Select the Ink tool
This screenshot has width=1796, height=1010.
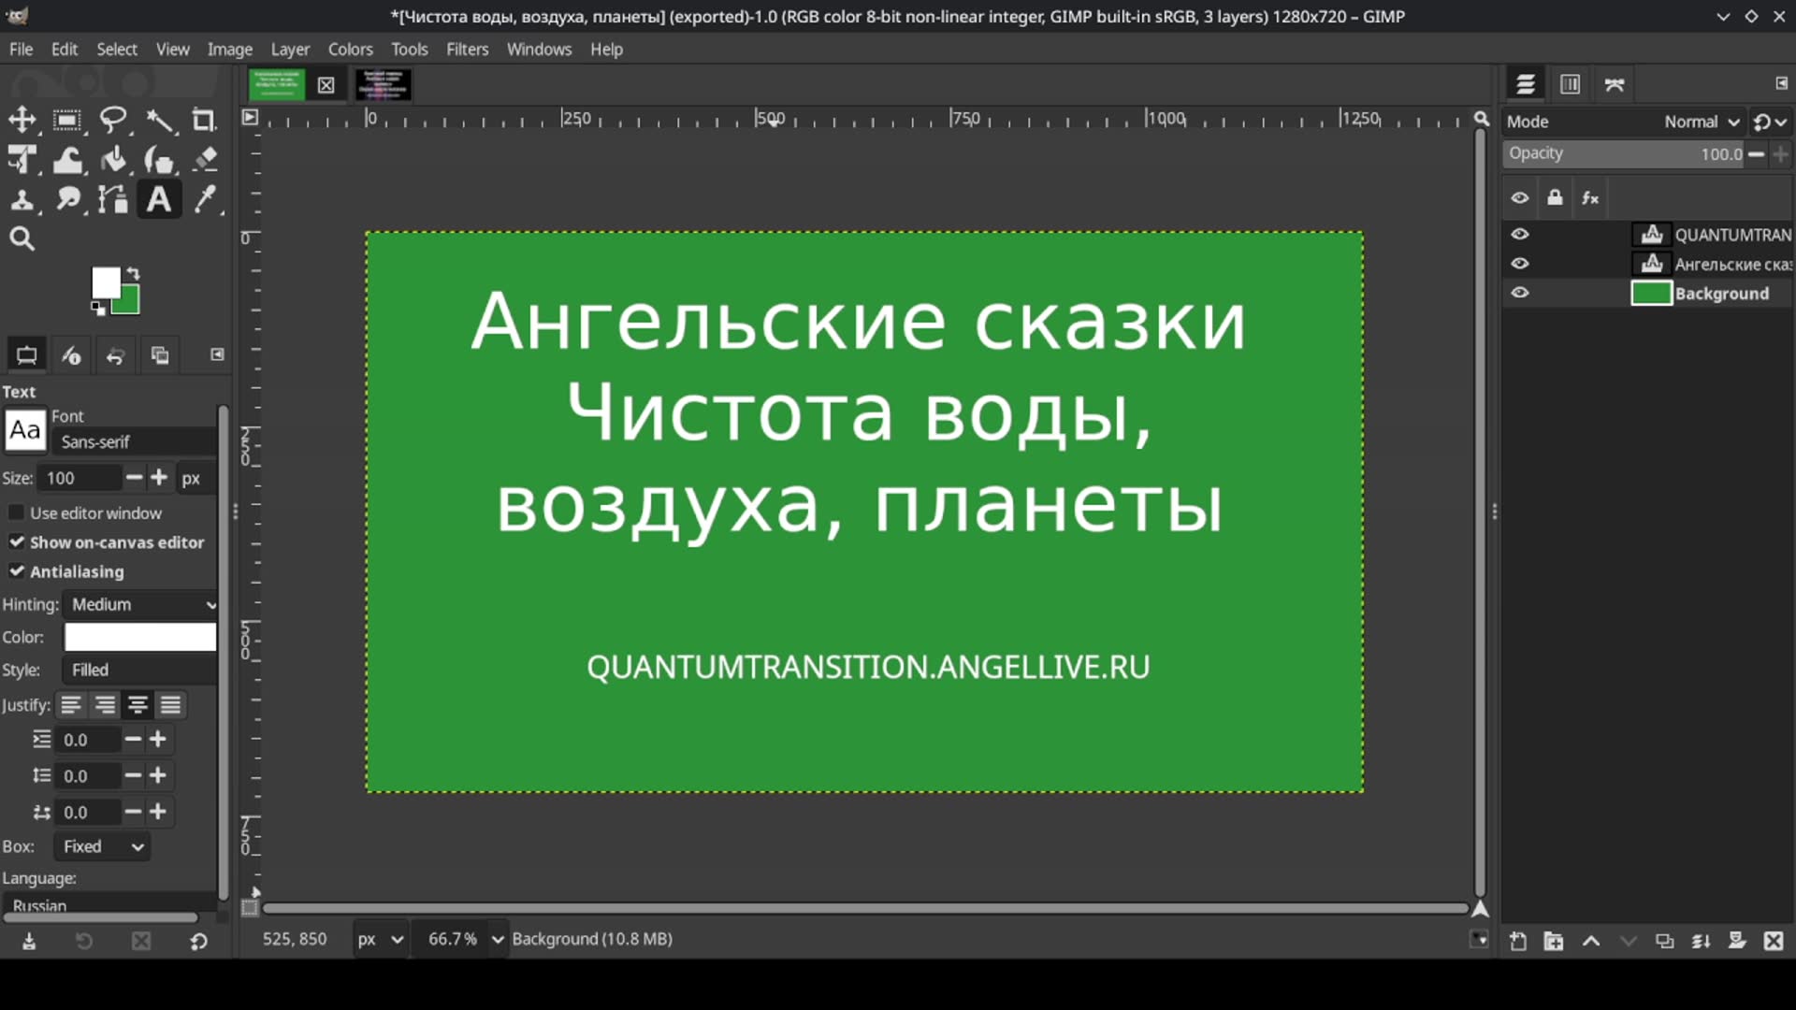point(160,160)
